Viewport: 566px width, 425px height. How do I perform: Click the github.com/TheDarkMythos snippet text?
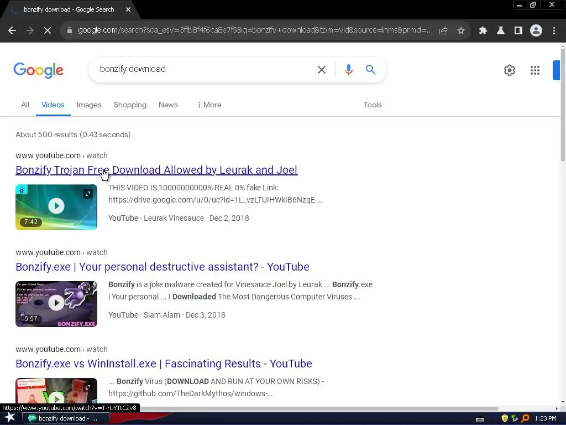190,393
